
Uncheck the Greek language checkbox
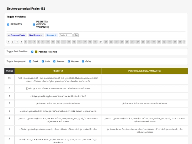click(x=30, y=62)
